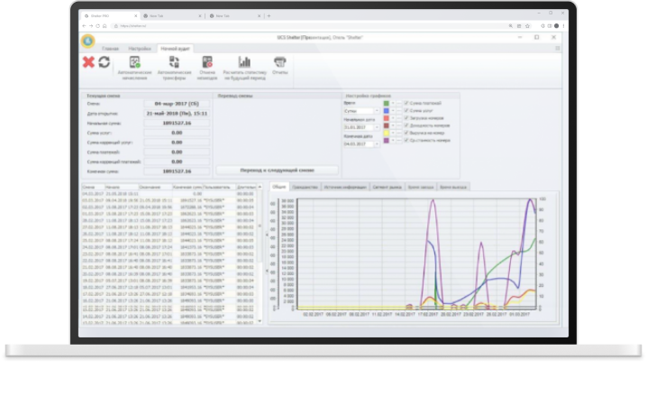Open the dark red color swatch dropdown arrow

pyautogui.click(x=393, y=125)
